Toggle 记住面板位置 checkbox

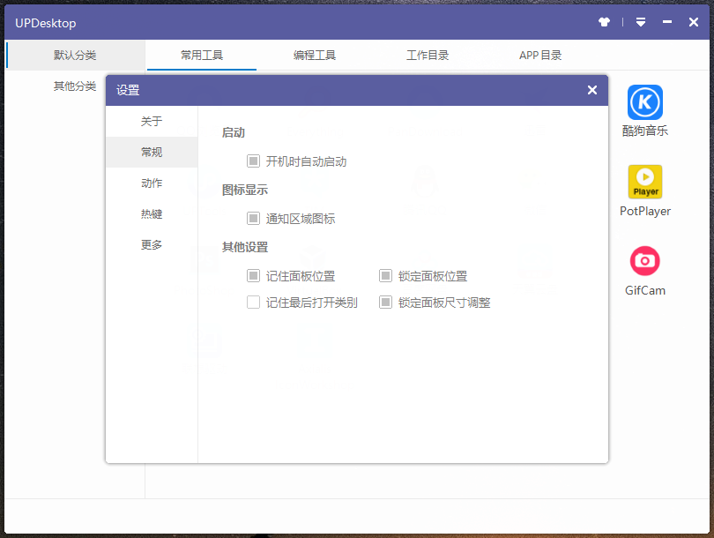tap(253, 276)
